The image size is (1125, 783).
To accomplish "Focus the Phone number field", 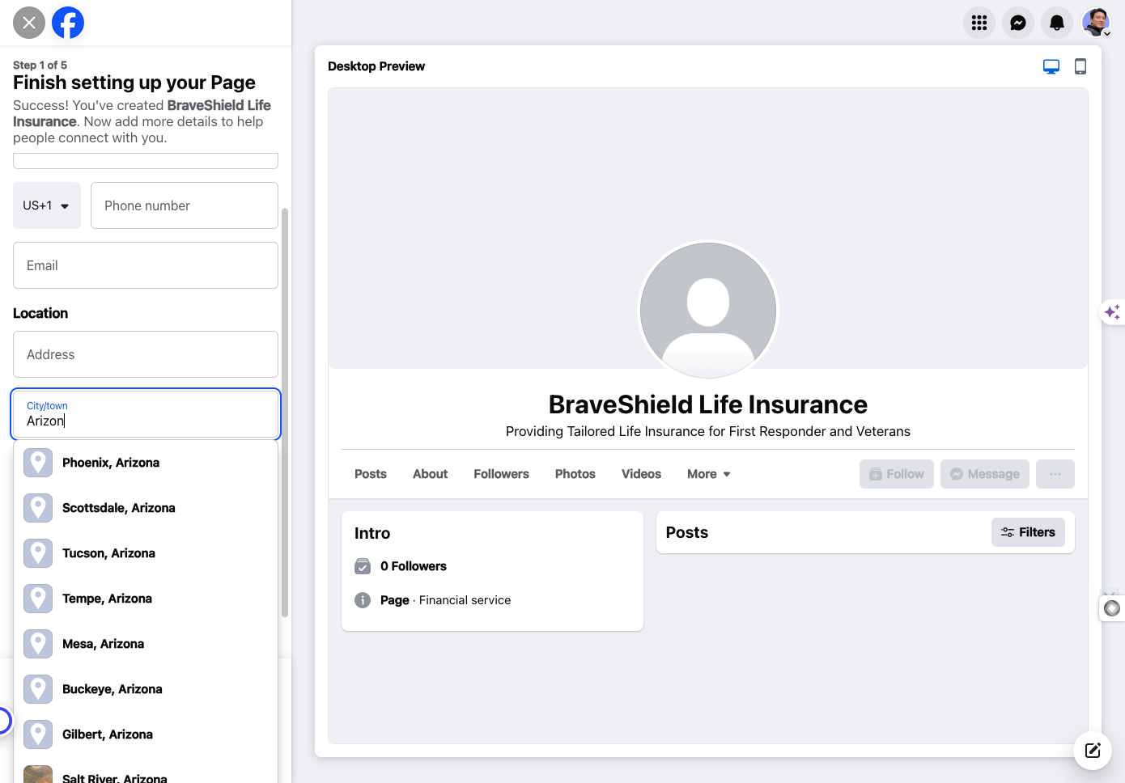I will 185,205.
